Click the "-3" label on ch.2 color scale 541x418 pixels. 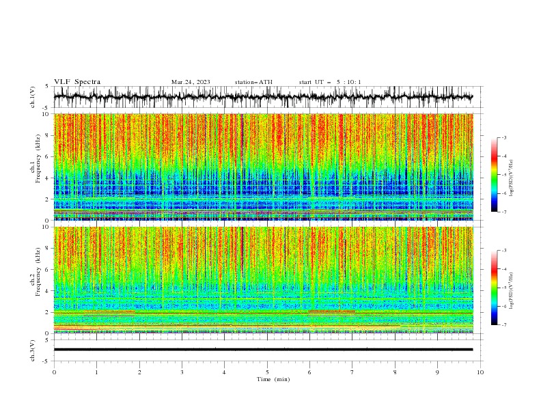pyautogui.click(x=503, y=251)
